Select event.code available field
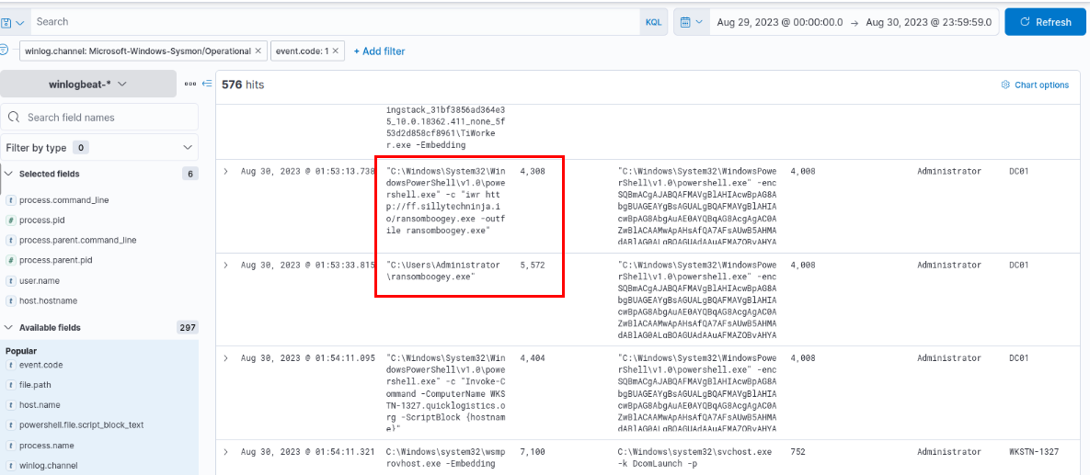The width and height of the screenshot is (1090, 475). 41,365
